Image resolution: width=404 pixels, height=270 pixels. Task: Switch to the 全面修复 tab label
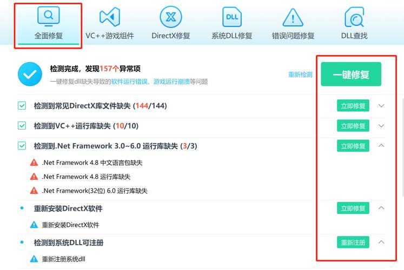click(49, 36)
